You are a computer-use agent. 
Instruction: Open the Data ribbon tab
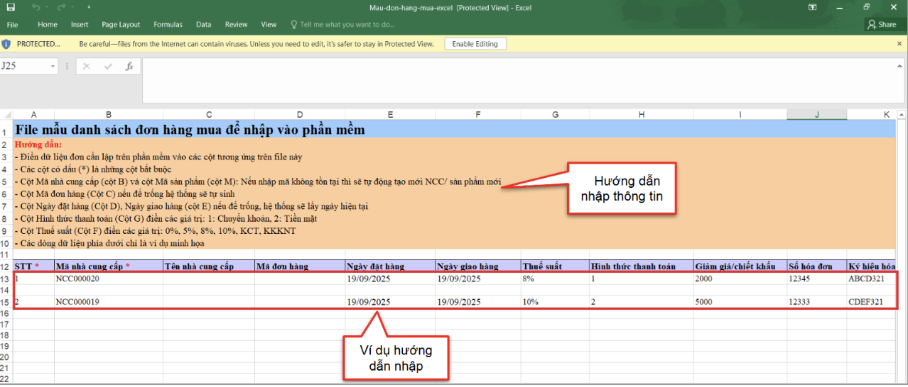point(204,24)
